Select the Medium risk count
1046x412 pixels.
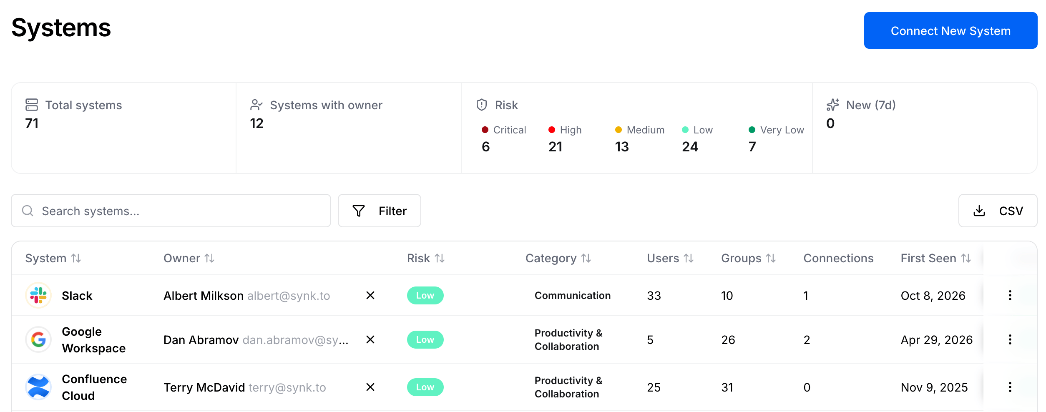pyautogui.click(x=622, y=146)
